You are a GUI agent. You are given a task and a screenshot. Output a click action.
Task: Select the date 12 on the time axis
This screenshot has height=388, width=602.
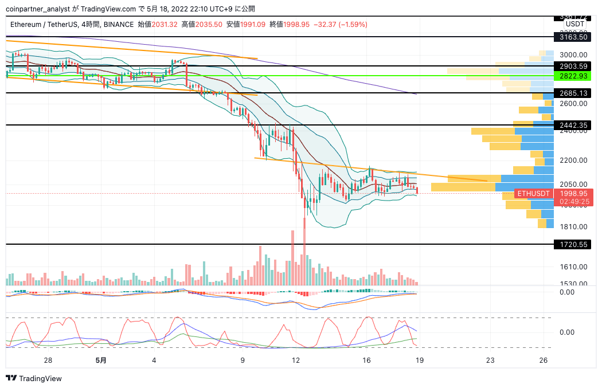(x=296, y=360)
